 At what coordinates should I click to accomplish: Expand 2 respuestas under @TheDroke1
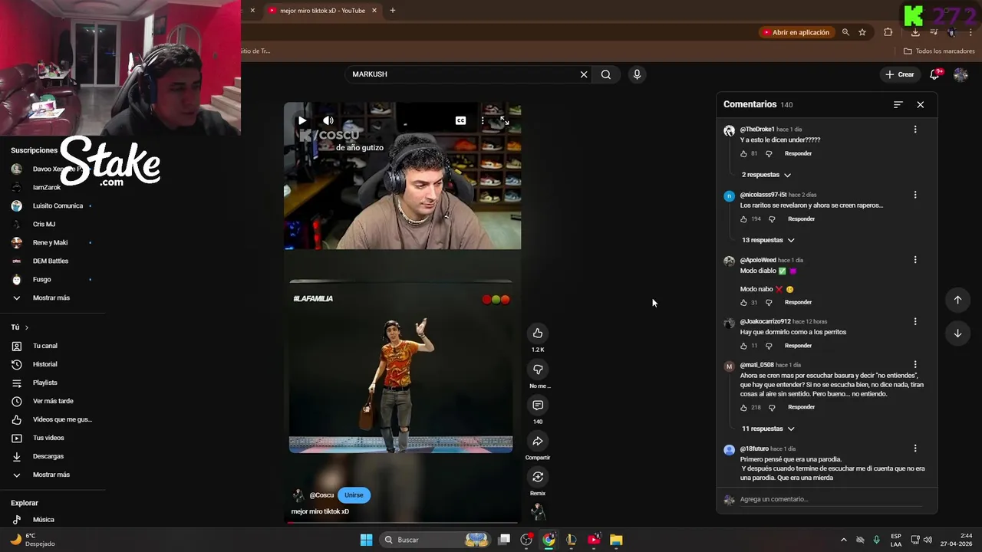coord(766,175)
